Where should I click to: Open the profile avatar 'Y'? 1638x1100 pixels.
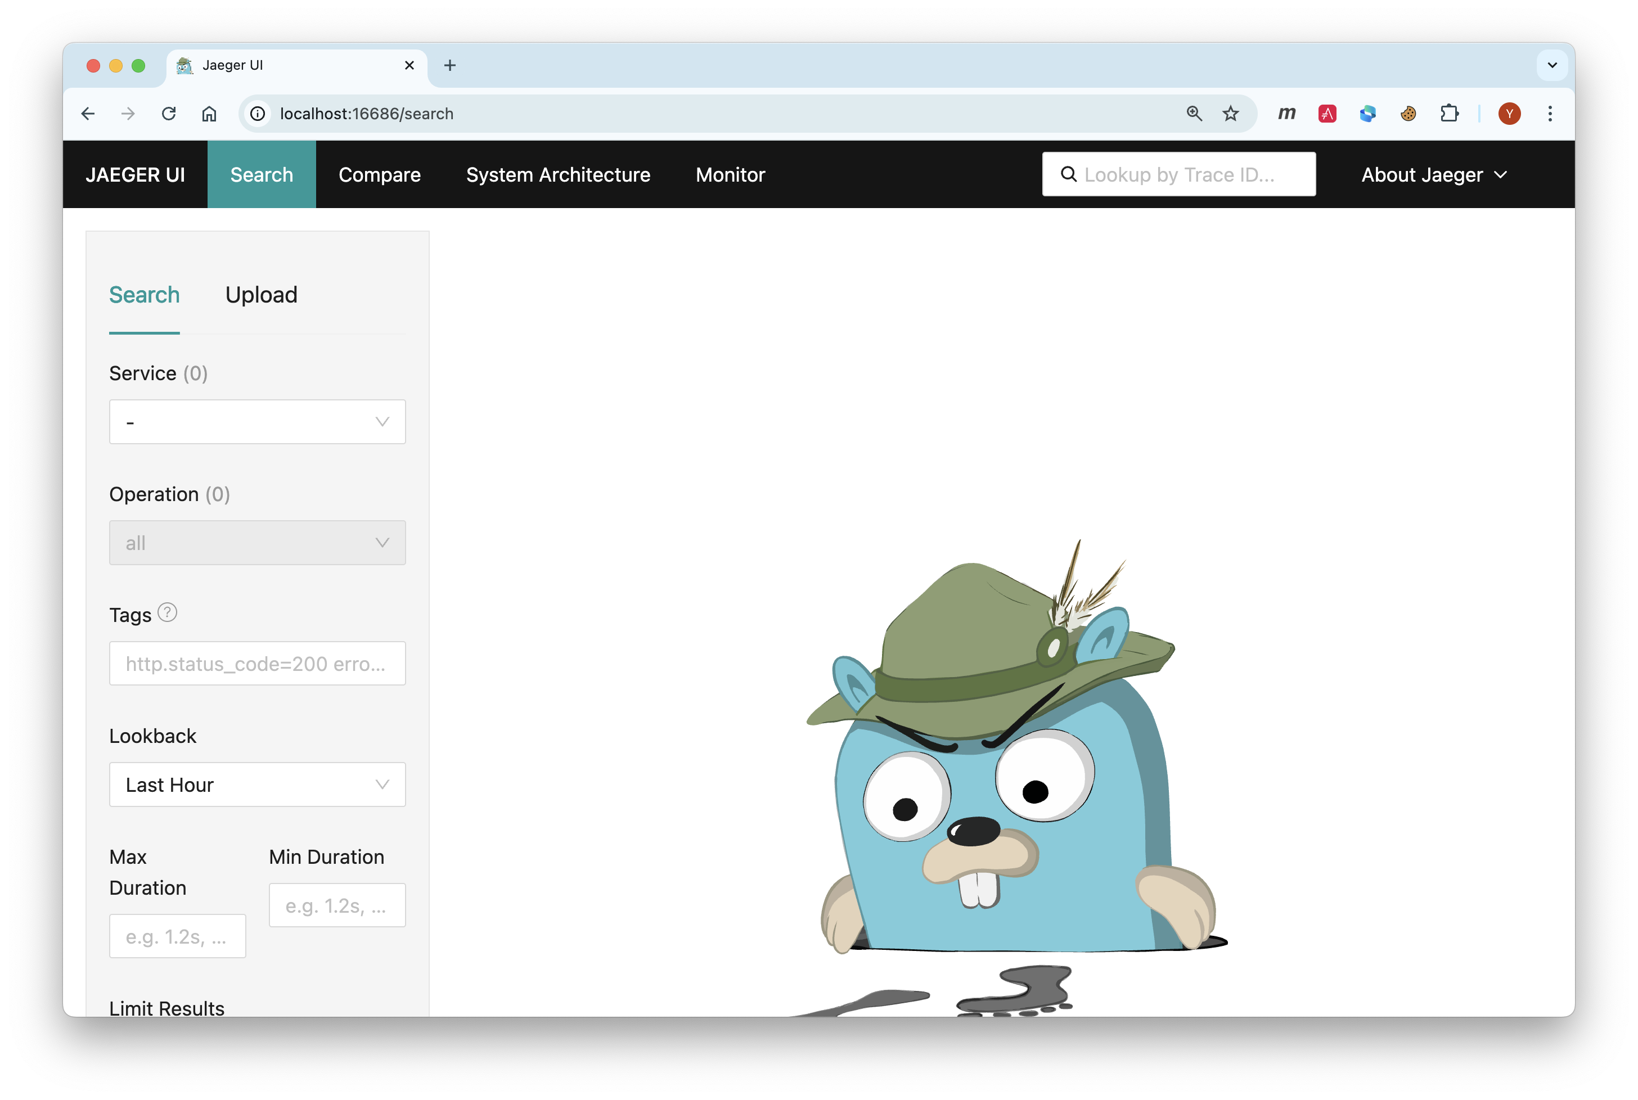[1510, 114]
